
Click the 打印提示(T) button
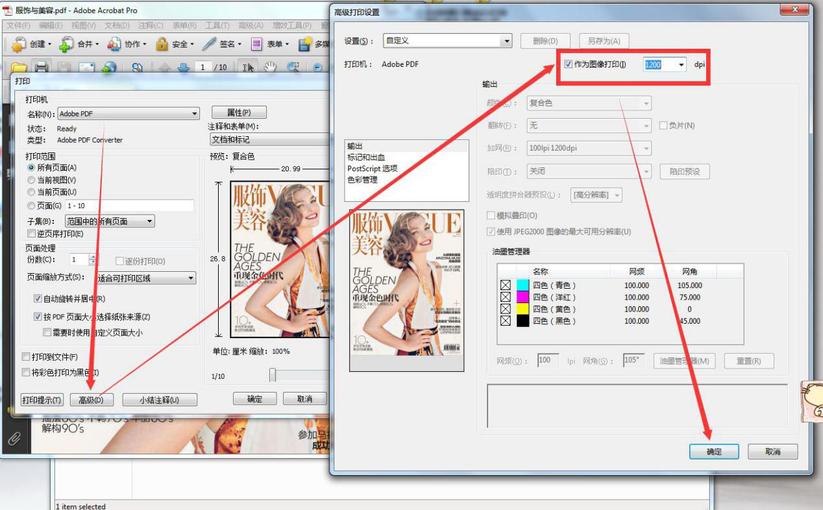(42, 400)
